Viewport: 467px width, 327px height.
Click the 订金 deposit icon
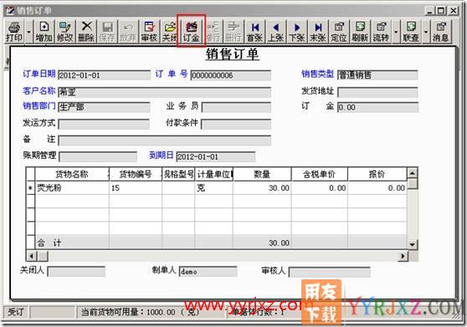191,32
